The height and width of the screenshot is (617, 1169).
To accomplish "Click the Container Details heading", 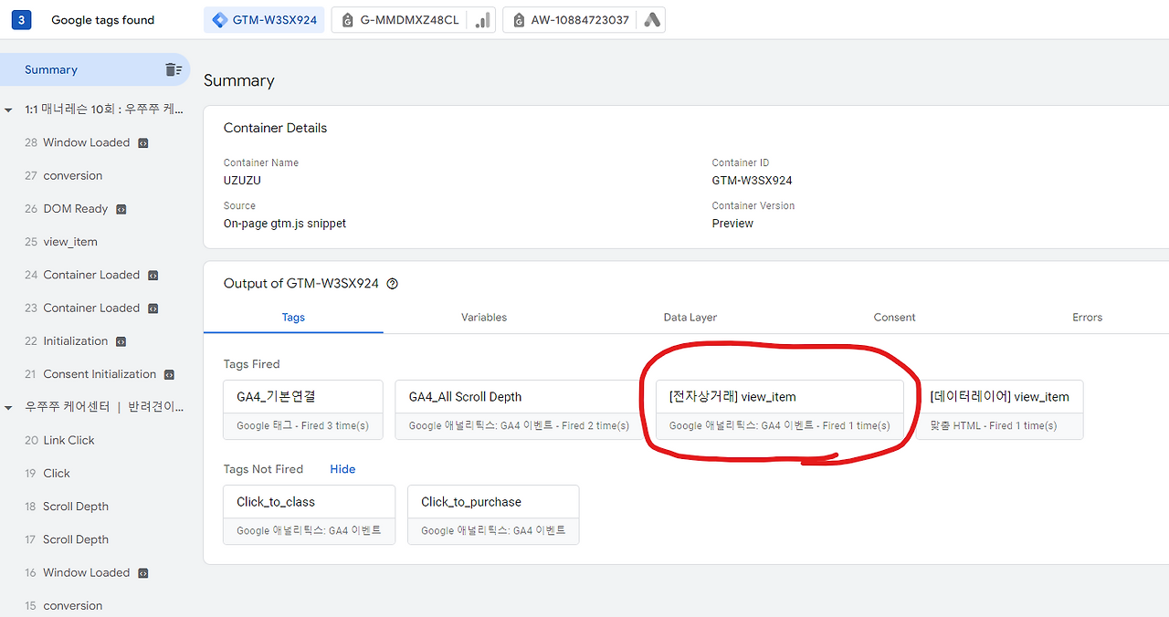I will coord(275,129).
